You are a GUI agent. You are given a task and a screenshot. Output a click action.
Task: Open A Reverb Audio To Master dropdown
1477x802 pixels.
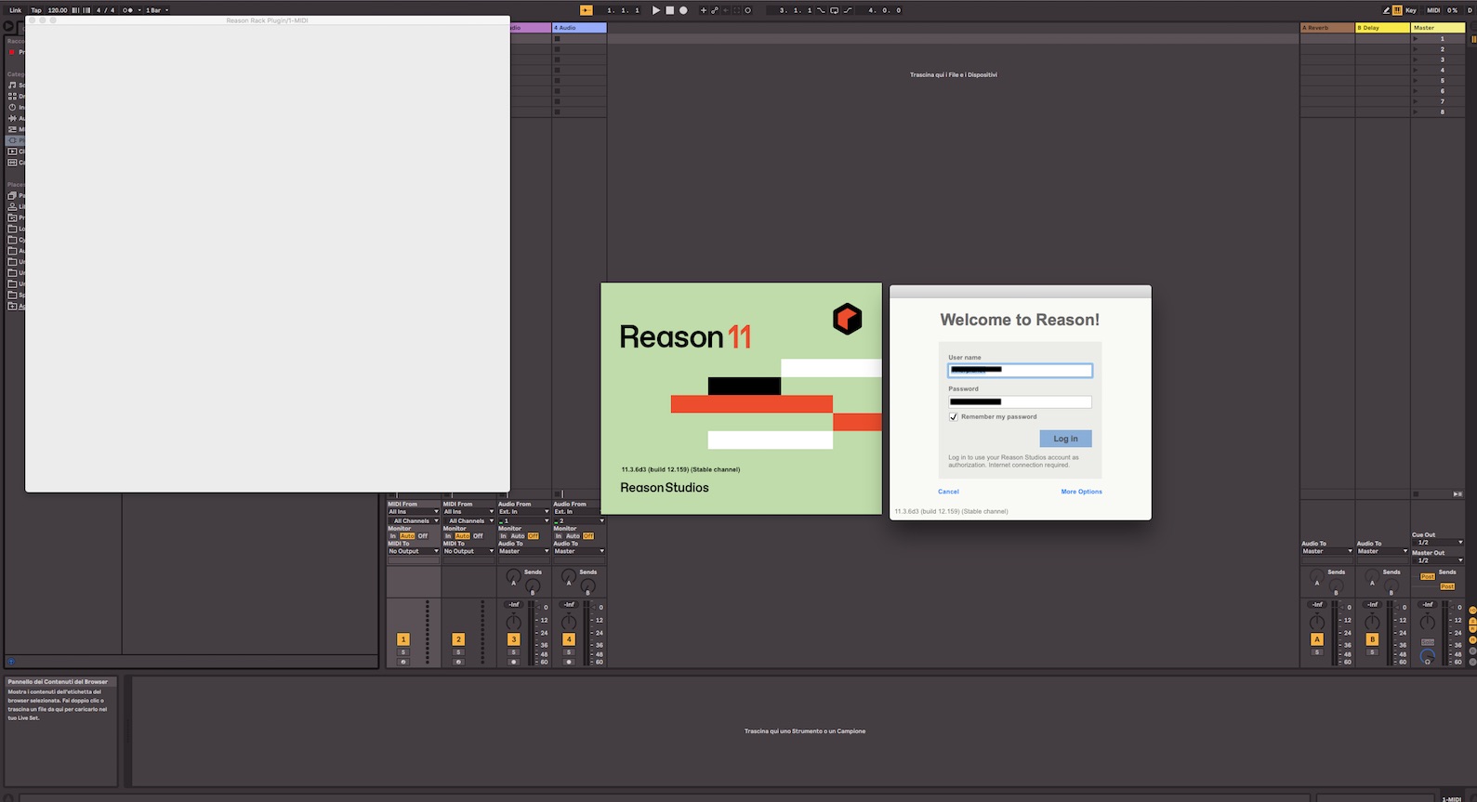click(x=1327, y=551)
